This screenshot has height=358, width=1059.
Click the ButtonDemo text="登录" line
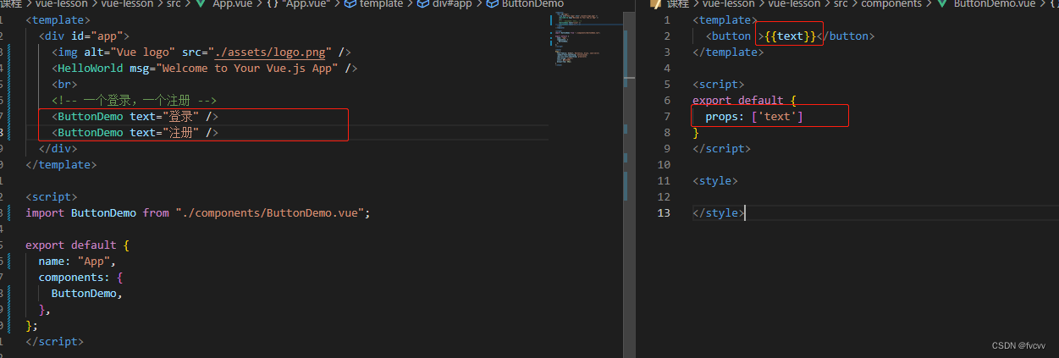pos(135,116)
